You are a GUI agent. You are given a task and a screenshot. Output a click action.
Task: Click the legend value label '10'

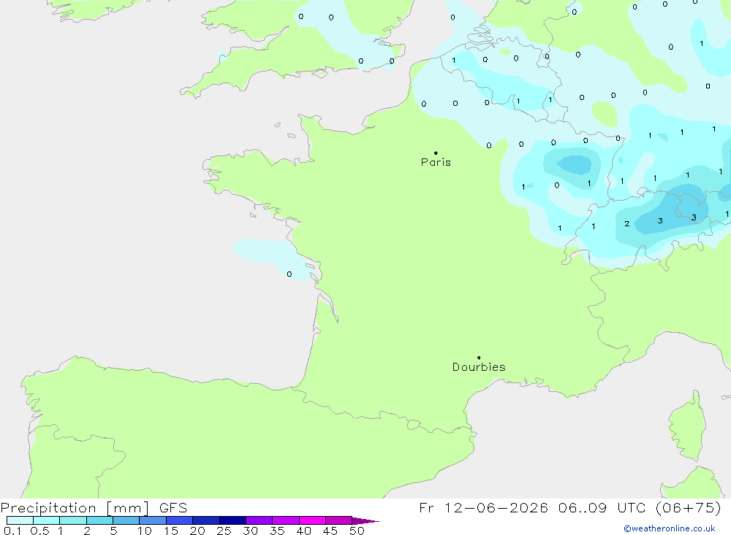(x=145, y=531)
